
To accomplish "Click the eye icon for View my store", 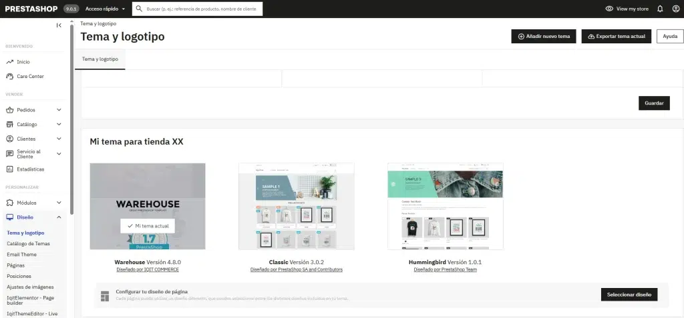I will (x=609, y=9).
